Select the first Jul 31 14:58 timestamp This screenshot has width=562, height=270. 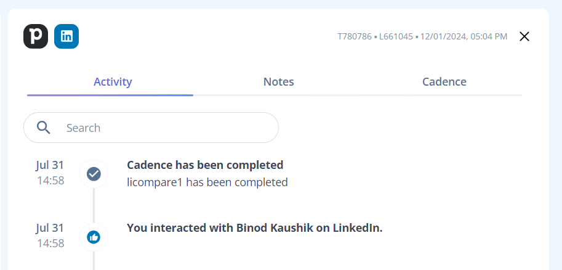click(50, 173)
